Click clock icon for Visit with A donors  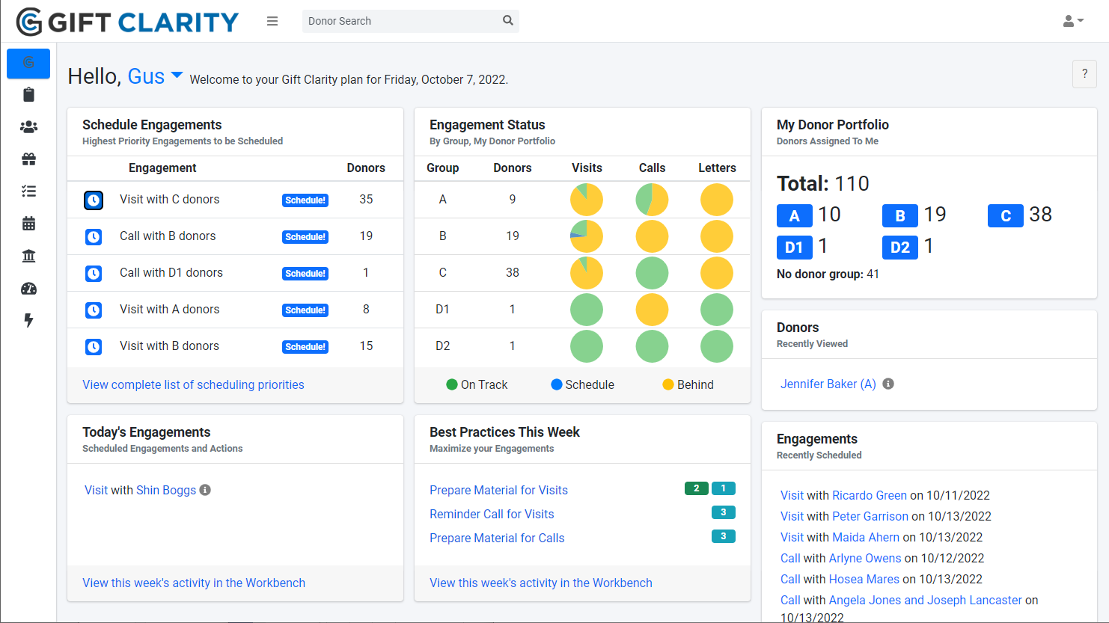click(94, 310)
